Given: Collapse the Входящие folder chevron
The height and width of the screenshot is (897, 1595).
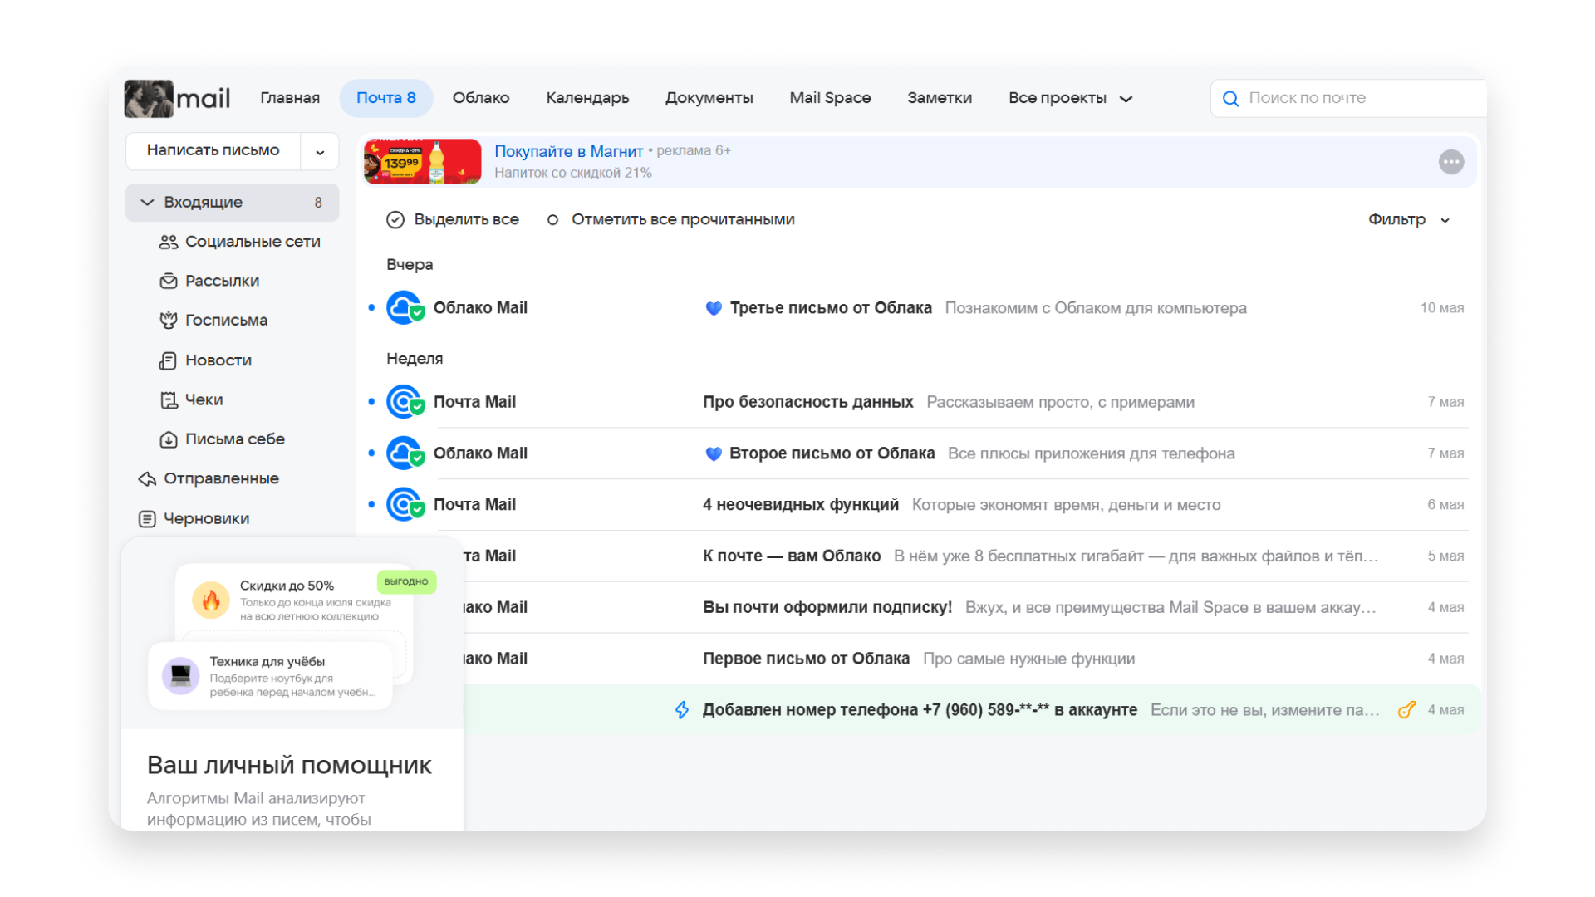Looking at the screenshot, I should click(147, 203).
